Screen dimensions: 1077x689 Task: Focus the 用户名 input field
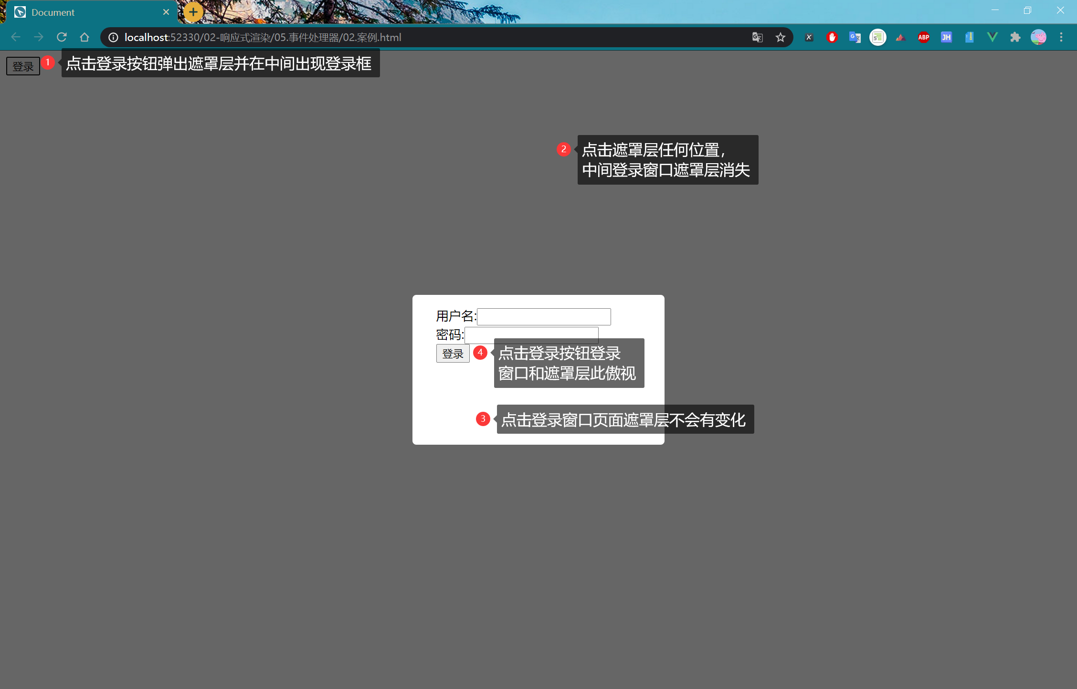544,317
